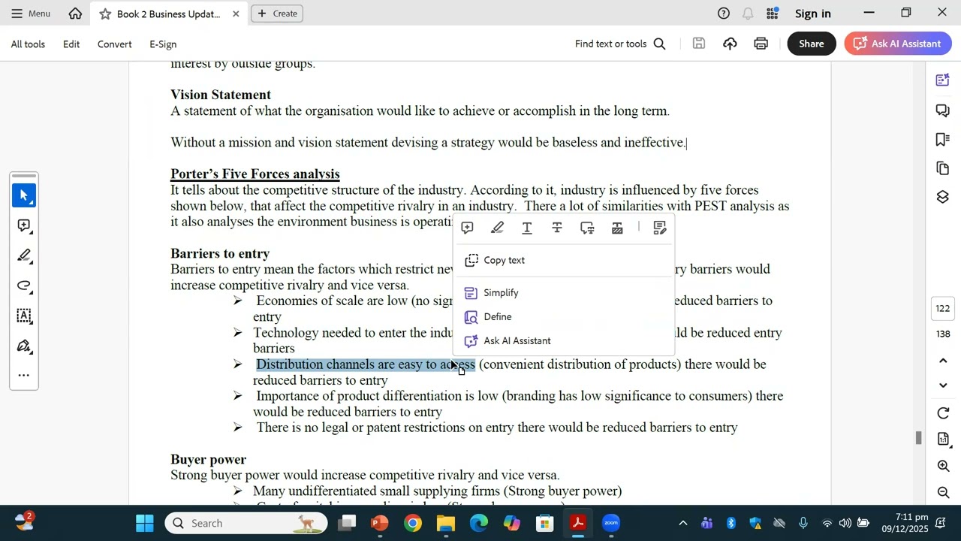961x541 pixels.
Task: Click the Create button
Action: tap(278, 14)
